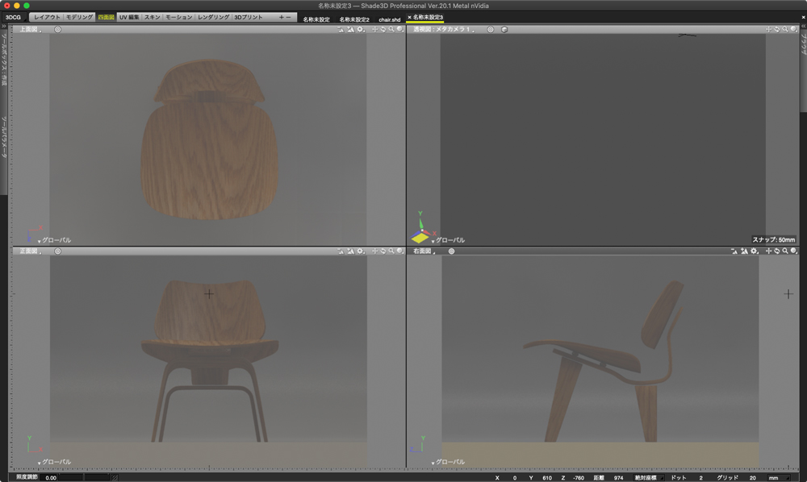
Task: Click zoom magnifier in perspective view header
Action: [x=785, y=29]
